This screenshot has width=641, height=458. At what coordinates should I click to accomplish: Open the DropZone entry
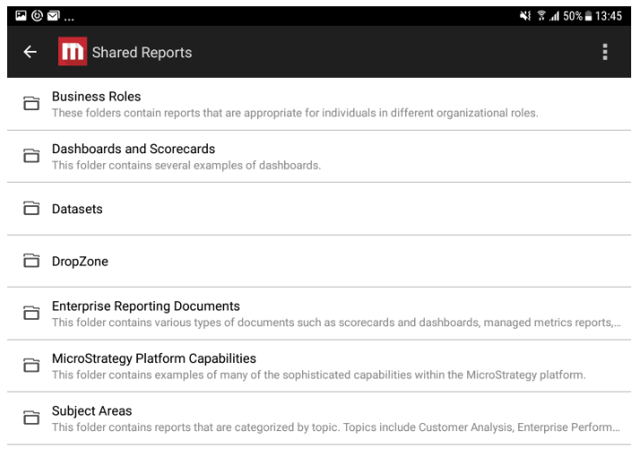click(319, 261)
